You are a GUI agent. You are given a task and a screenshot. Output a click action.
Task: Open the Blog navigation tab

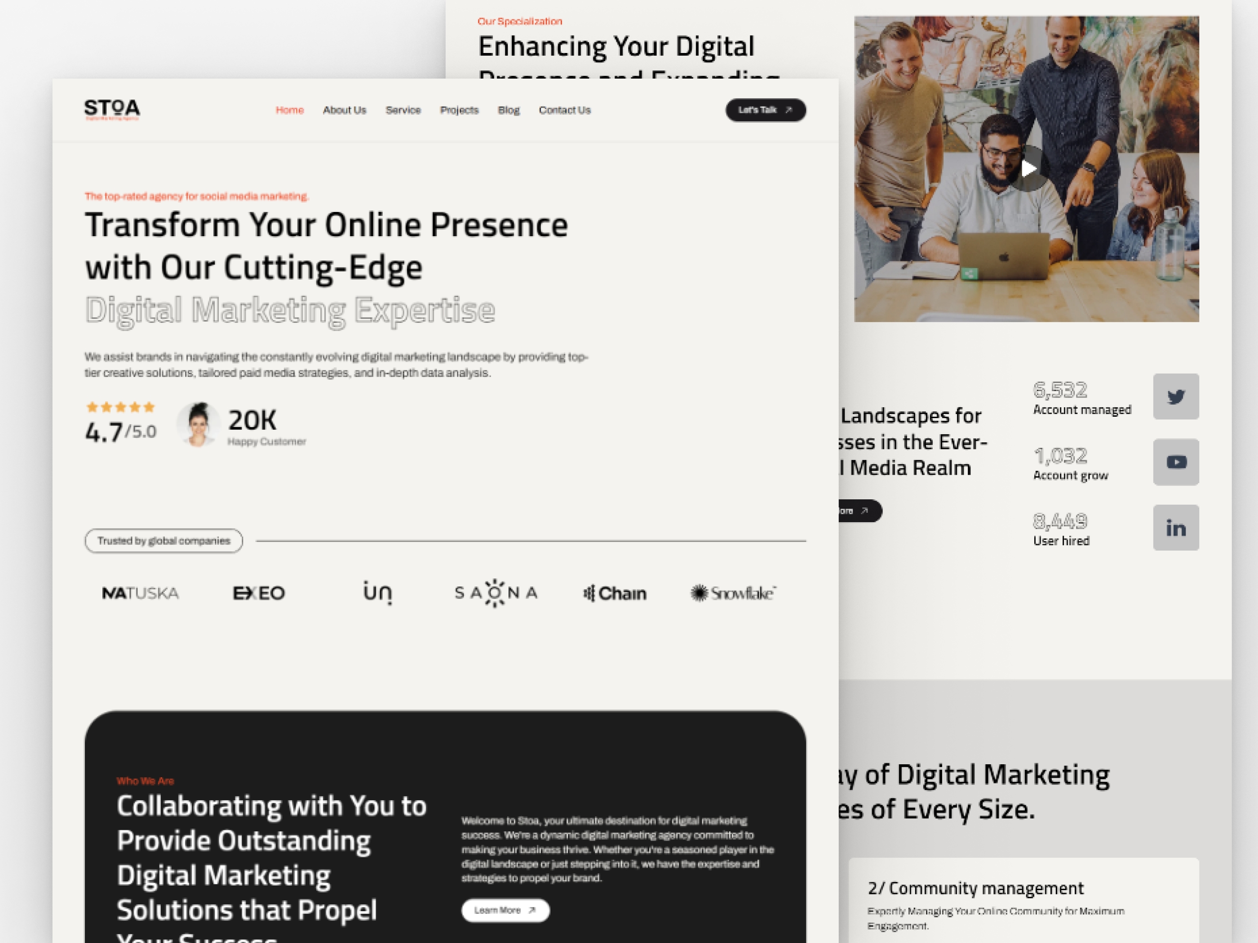(508, 110)
